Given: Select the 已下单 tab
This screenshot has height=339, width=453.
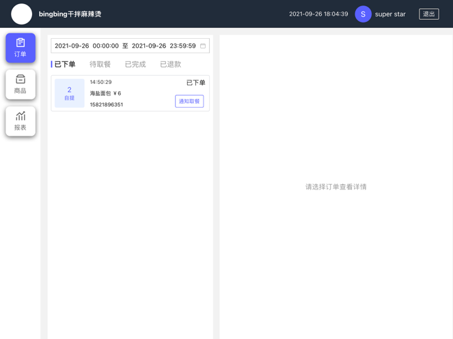Looking at the screenshot, I should click(x=65, y=64).
